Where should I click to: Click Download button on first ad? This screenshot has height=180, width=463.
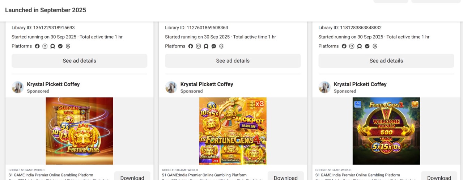point(132,176)
